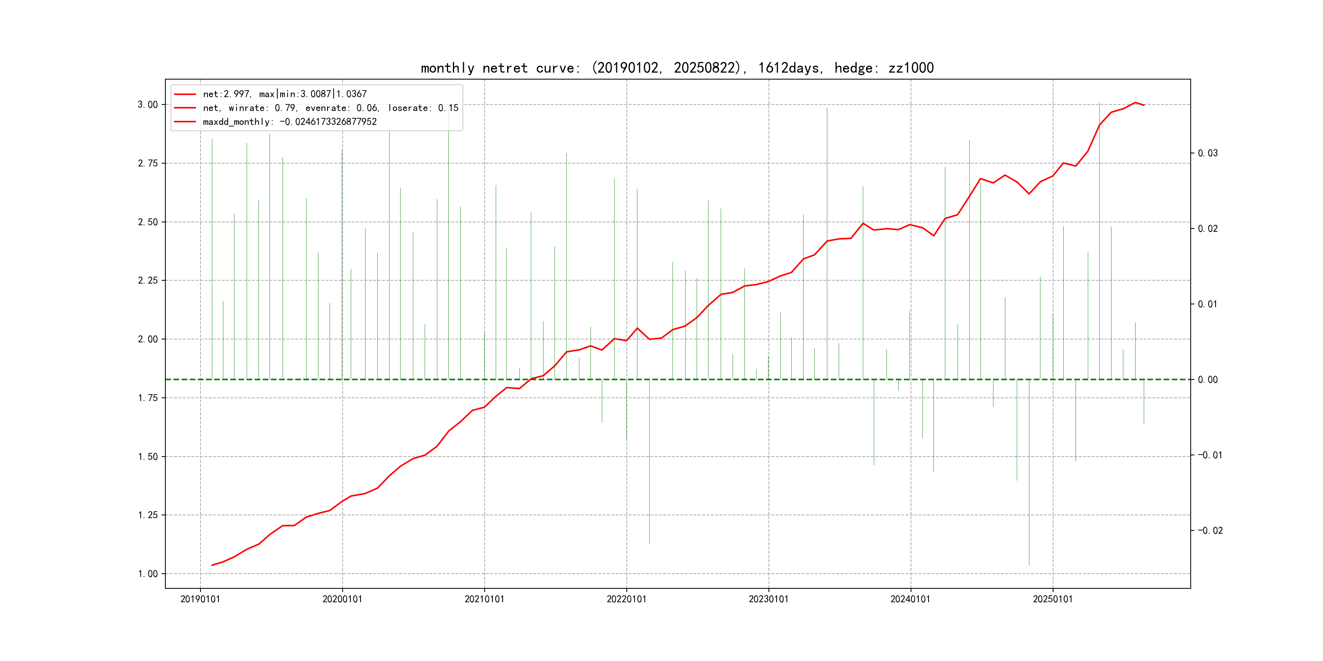The height and width of the screenshot is (661, 1323).
Task: Click the winrate legend entry text
Action: tap(330, 108)
